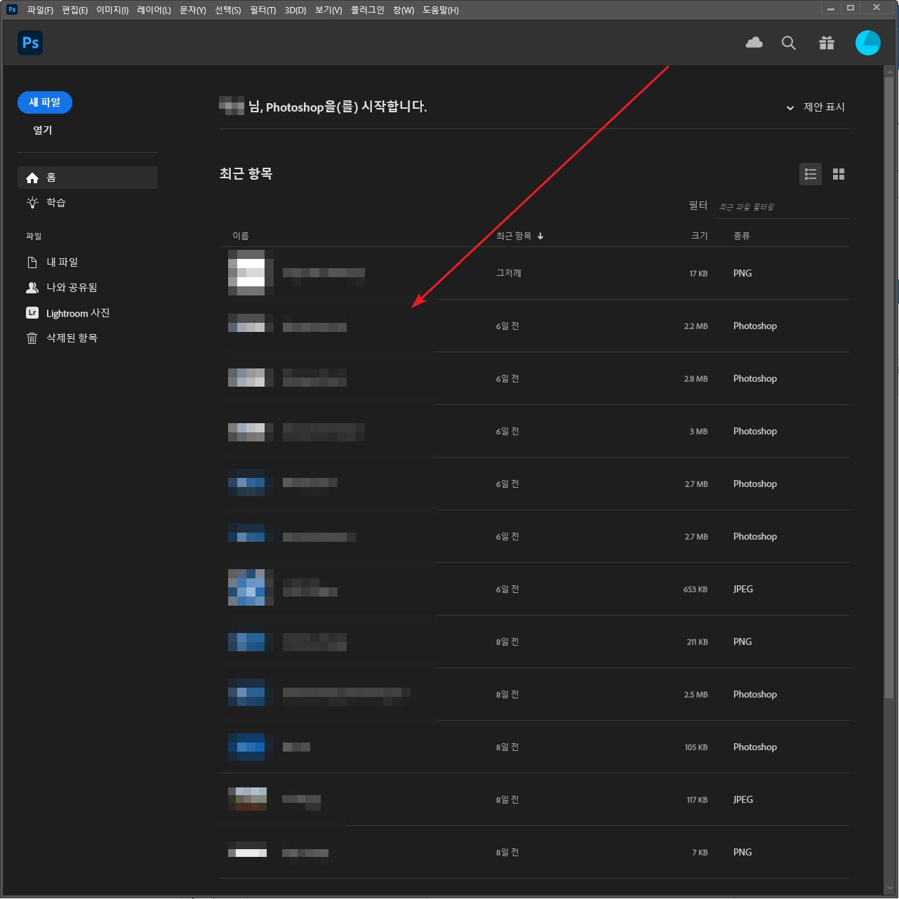Sort by the 이름 column header
This screenshot has width=899, height=899.
[241, 236]
